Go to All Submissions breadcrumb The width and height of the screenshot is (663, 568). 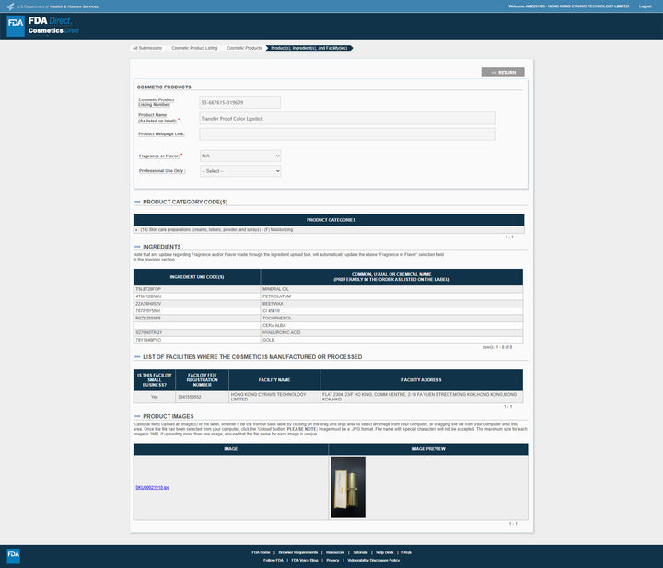(x=147, y=48)
